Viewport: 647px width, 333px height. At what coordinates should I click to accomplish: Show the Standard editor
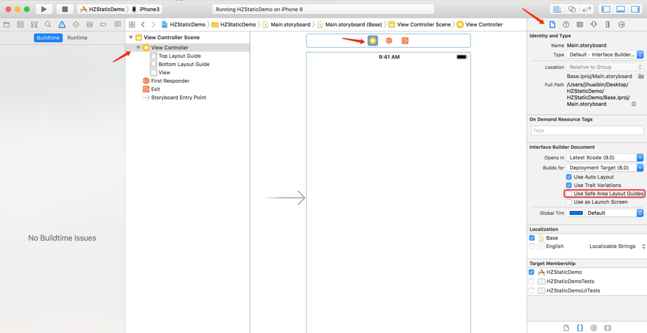coord(557,9)
